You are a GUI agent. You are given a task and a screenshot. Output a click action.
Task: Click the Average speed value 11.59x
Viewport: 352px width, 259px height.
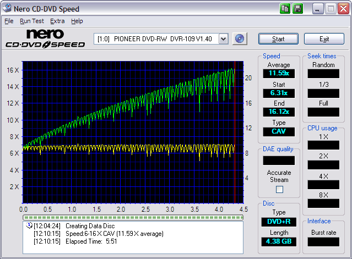[279, 73]
